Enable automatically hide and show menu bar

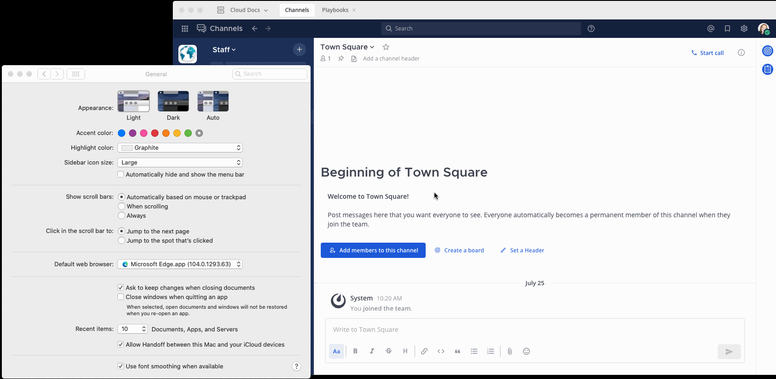pos(121,175)
